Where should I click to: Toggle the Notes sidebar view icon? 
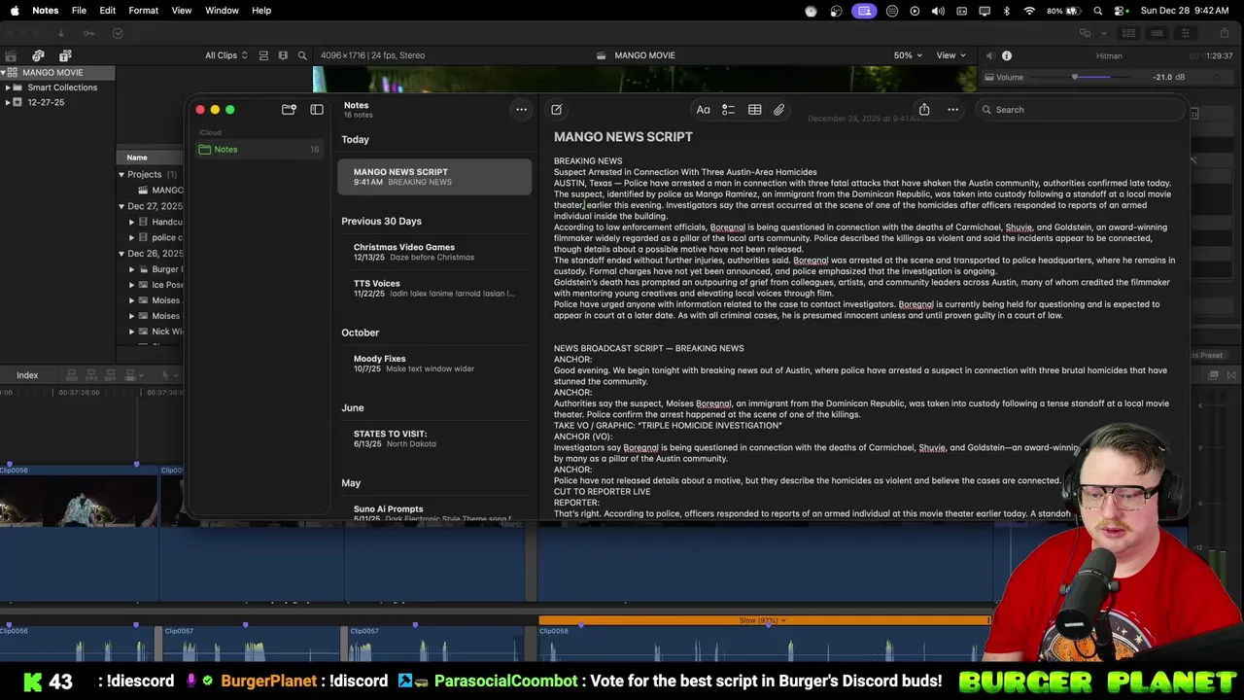[317, 110]
